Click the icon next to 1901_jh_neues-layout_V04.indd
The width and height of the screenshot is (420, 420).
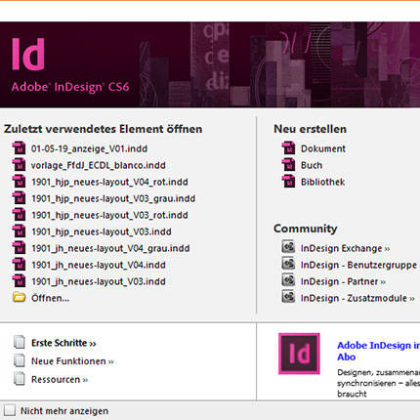click(x=20, y=265)
